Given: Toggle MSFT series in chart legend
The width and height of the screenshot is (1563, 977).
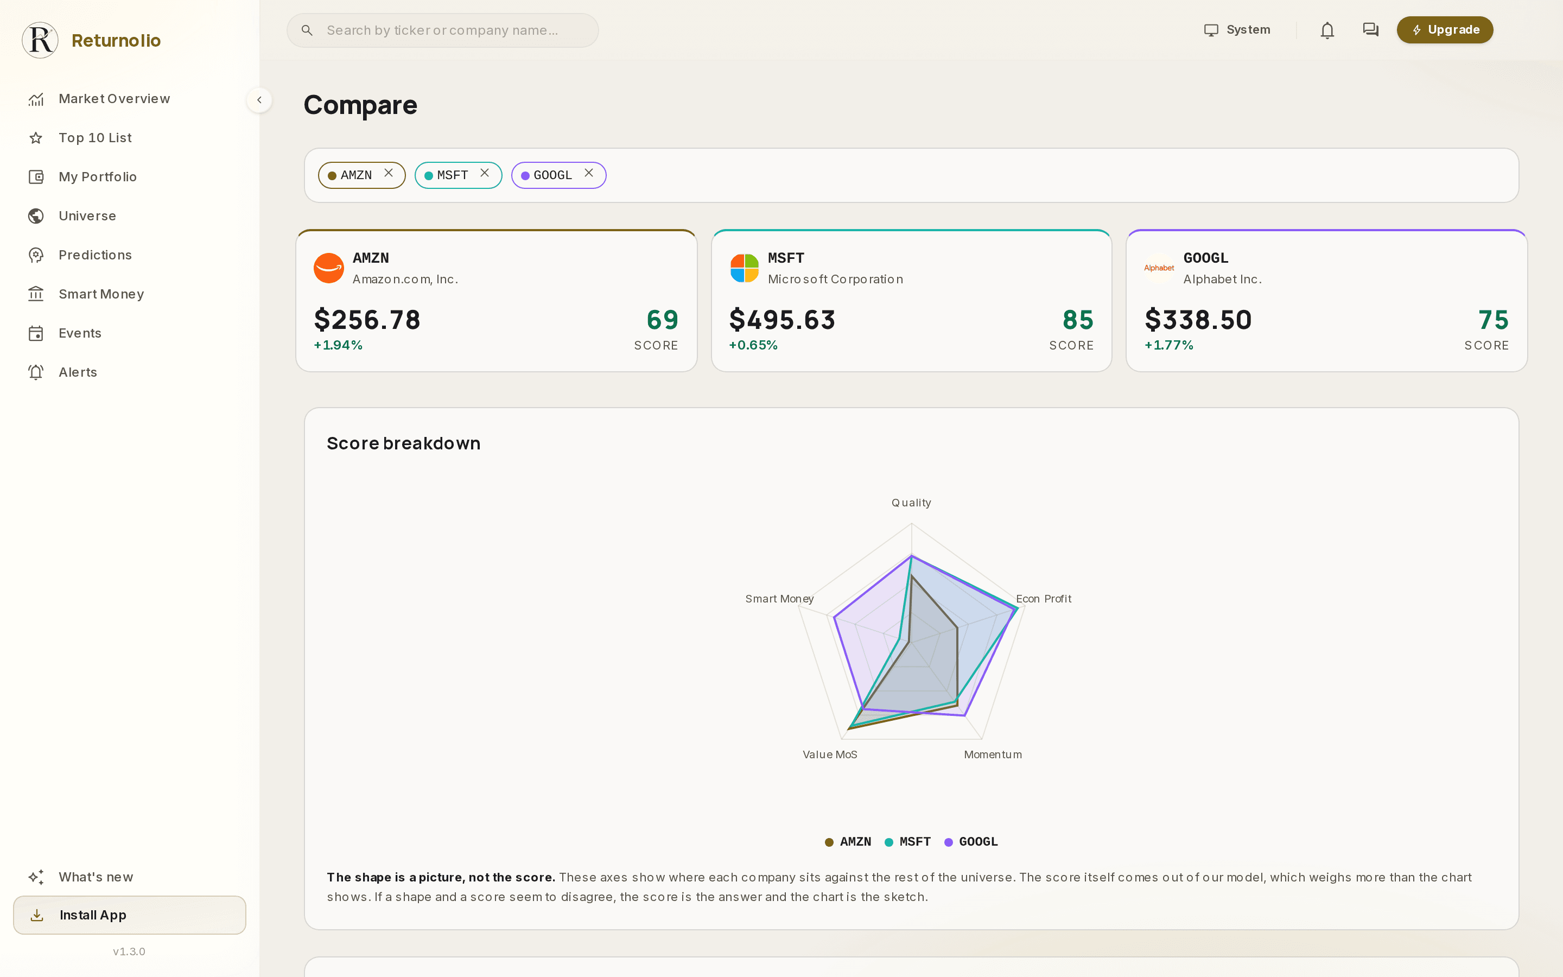Looking at the screenshot, I should coord(907,842).
